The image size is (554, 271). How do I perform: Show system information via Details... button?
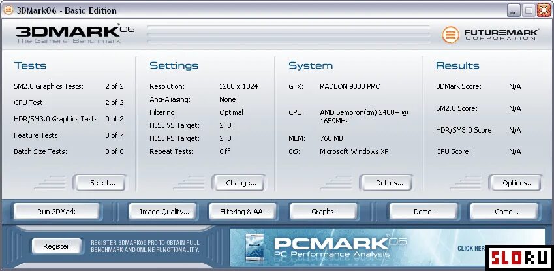(386, 183)
